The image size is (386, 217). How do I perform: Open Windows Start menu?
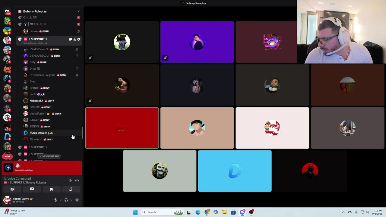point(135,212)
